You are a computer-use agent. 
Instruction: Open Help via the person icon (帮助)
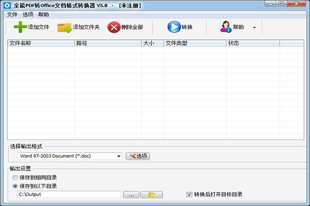(226, 27)
